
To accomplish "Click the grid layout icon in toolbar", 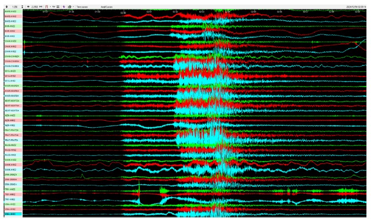I will [58, 7].
